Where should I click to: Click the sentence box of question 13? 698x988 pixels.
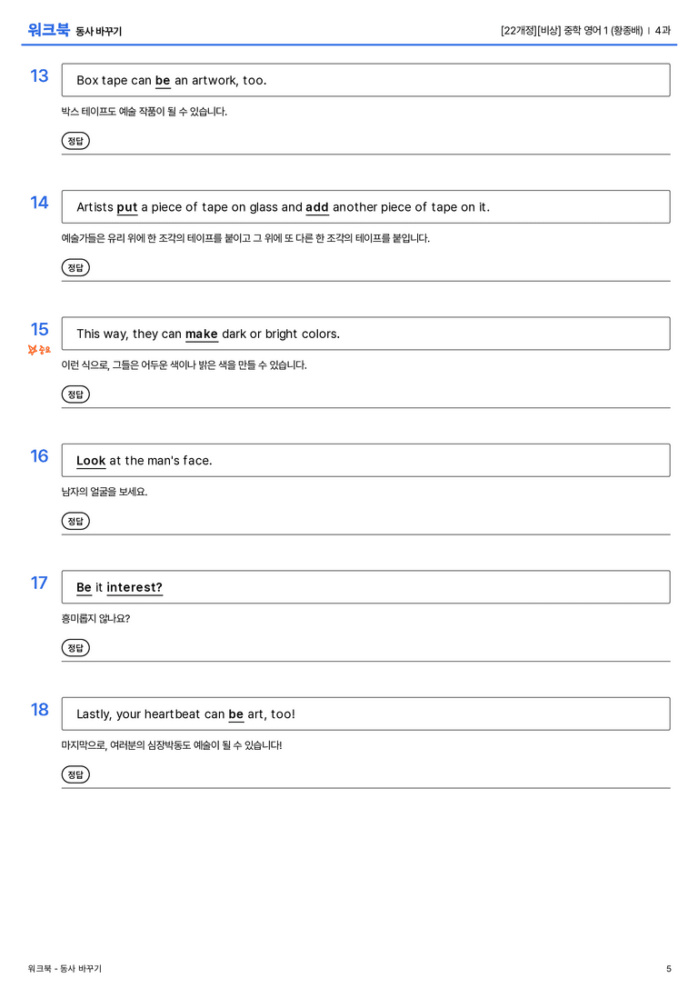click(x=365, y=80)
